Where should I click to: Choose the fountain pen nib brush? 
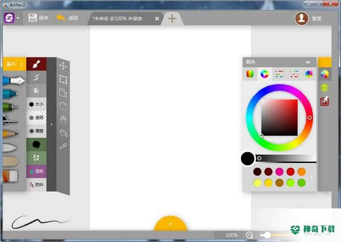(x=14, y=81)
